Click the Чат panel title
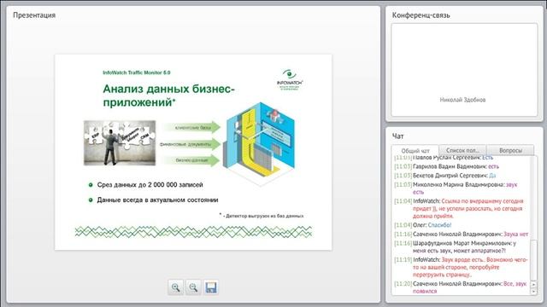547x307 pixels. pyautogui.click(x=397, y=136)
